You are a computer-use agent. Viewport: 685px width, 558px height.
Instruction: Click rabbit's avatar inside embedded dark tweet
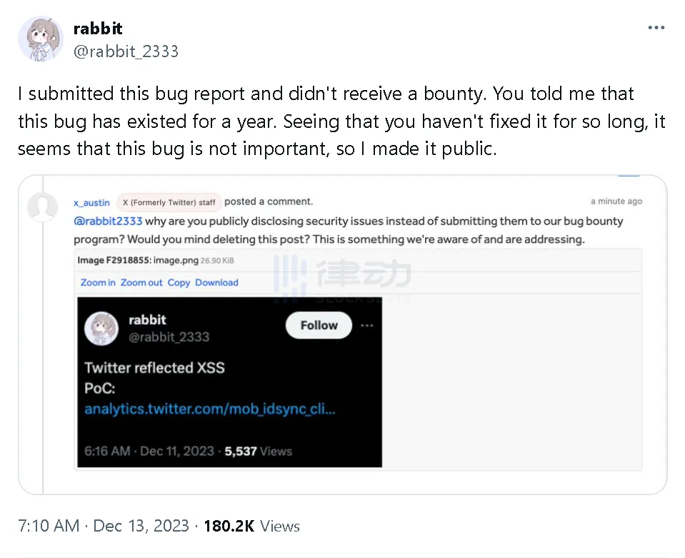click(x=101, y=328)
